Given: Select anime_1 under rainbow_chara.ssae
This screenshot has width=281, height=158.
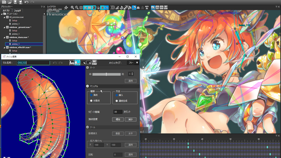Looking at the screenshot, I should [x=24, y=44].
